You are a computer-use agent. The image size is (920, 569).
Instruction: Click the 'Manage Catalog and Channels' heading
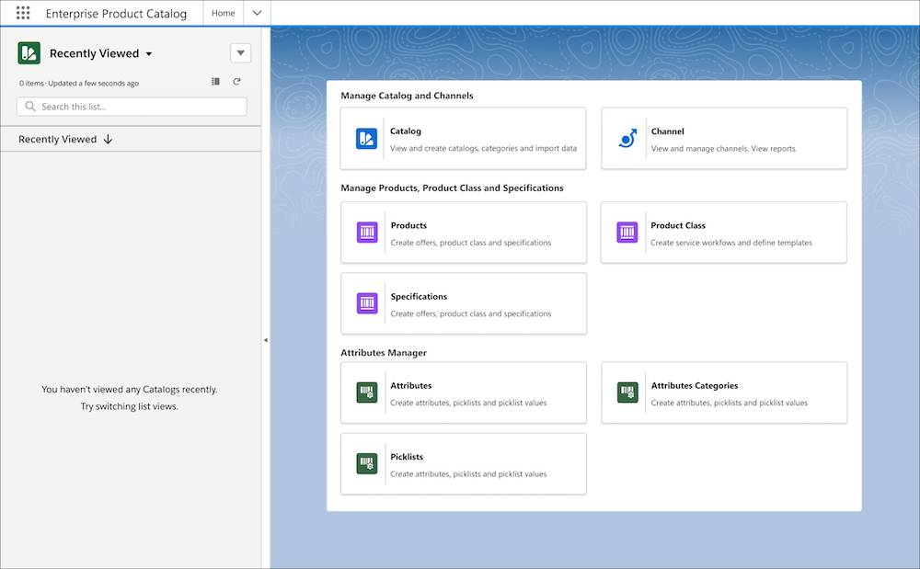407,96
